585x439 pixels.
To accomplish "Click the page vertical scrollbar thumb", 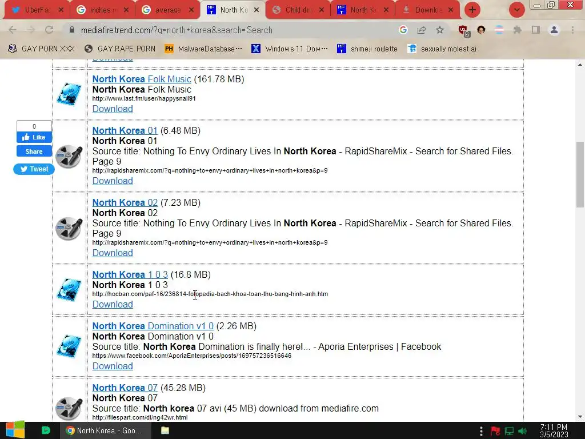I will tap(580, 174).
